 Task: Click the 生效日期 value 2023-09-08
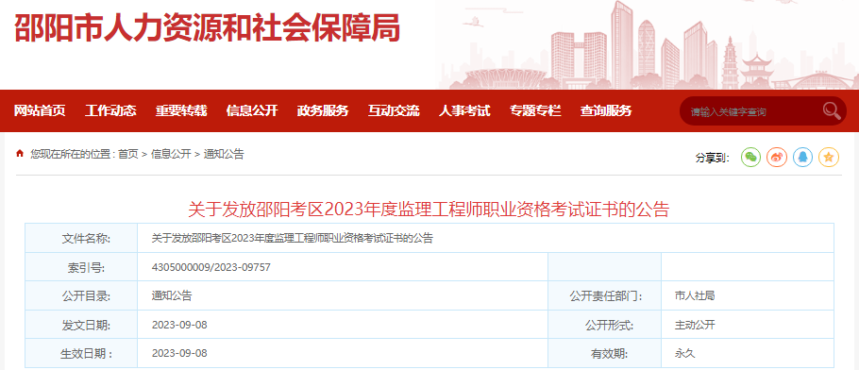(179, 354)
